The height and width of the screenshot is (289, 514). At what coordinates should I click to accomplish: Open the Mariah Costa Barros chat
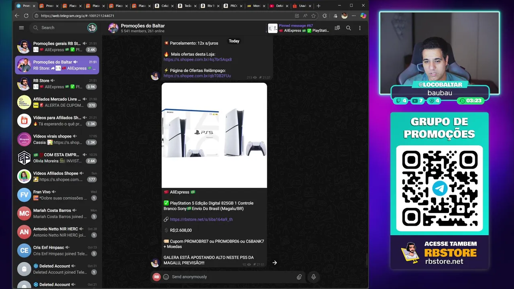[x=57, y=214]
